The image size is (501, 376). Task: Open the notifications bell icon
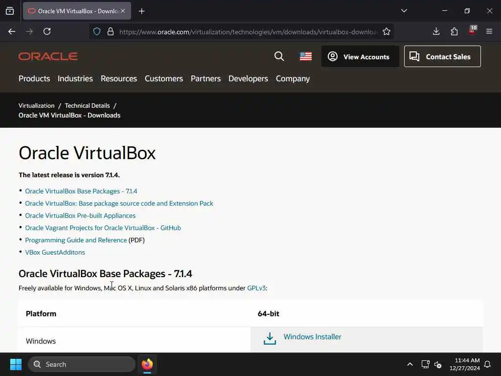pyautogui.click(x=487, y=364)
